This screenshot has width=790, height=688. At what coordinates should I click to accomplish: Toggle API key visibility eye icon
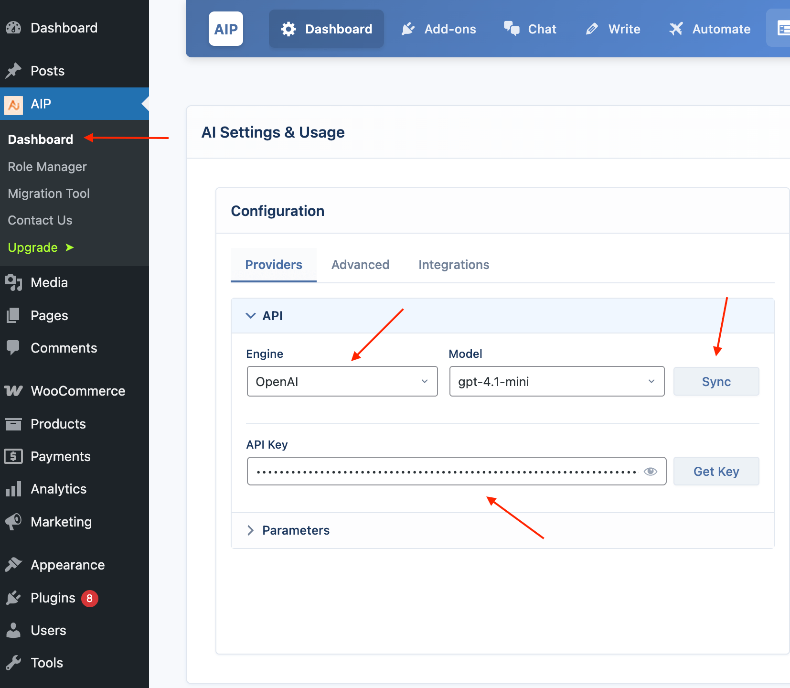tap(651, 472)
